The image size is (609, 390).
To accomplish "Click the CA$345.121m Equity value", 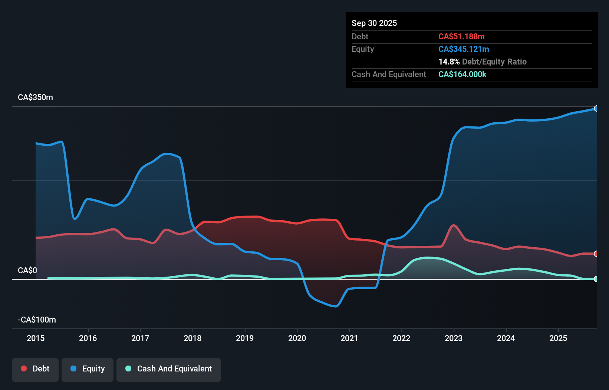I will click(464, 49).
